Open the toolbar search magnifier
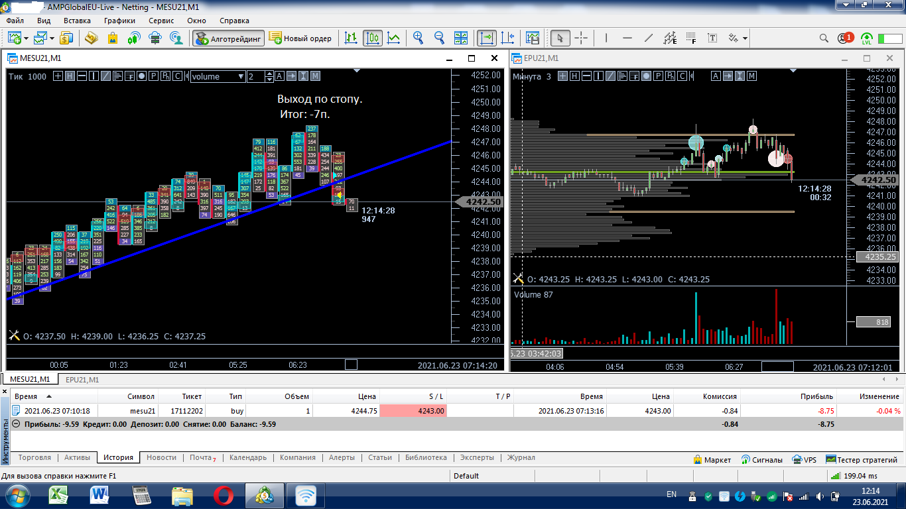 click(824, 38)
